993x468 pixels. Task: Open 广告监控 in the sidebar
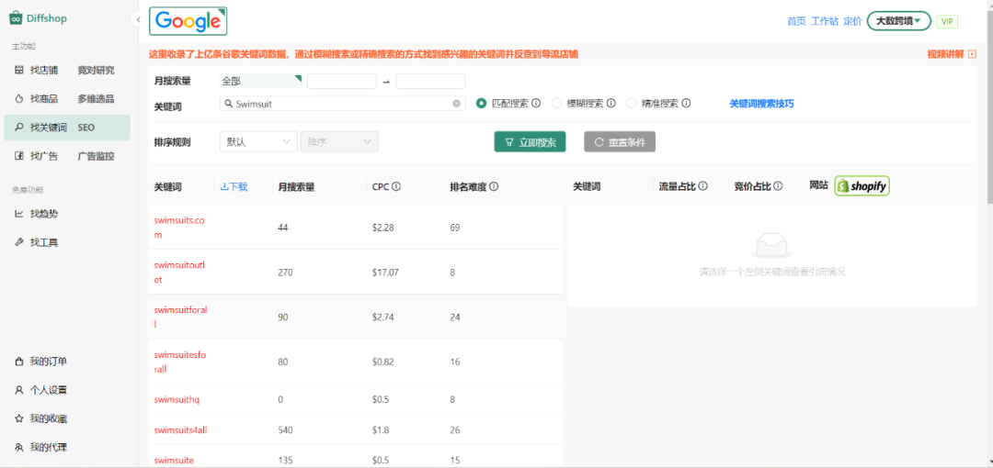click(97, 156)
